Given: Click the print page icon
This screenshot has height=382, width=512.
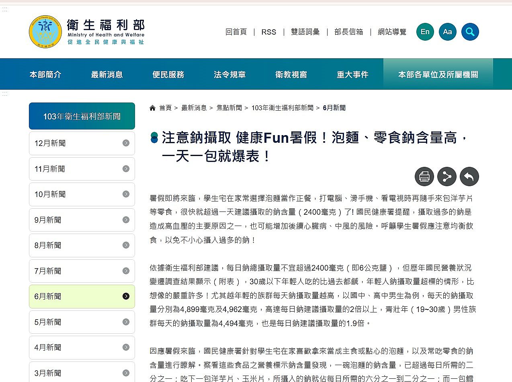Looking at the screenshot, I should 424,177.
